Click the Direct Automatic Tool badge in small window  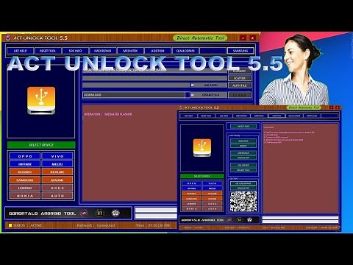tap(304, 107)
